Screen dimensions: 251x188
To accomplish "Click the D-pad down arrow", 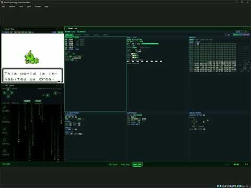I will pyautogui.click(x=8, y=97).
